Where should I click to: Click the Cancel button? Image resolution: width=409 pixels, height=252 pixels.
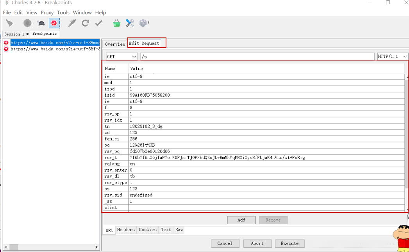point(225,243)
